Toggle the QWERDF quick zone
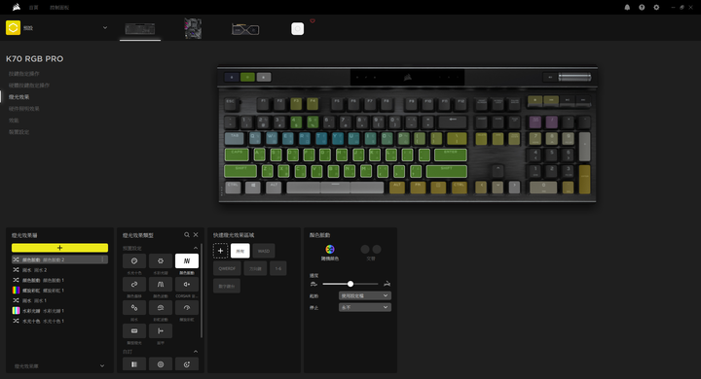 (227, 268)
